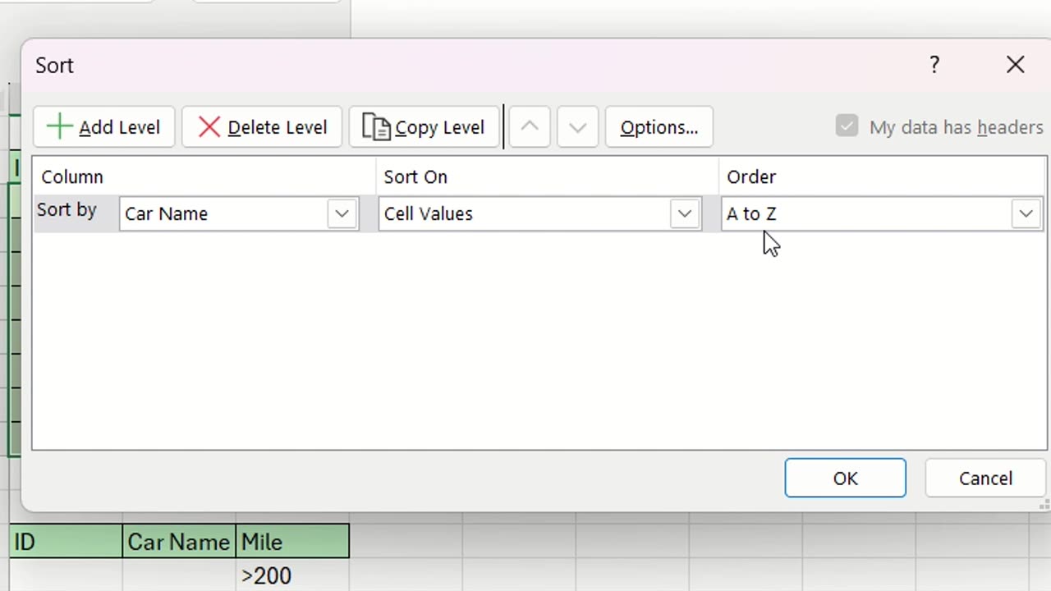This screenshot has width=1051, height=591.
Task: Click the Order header in the list
Action: click(751, 176)
